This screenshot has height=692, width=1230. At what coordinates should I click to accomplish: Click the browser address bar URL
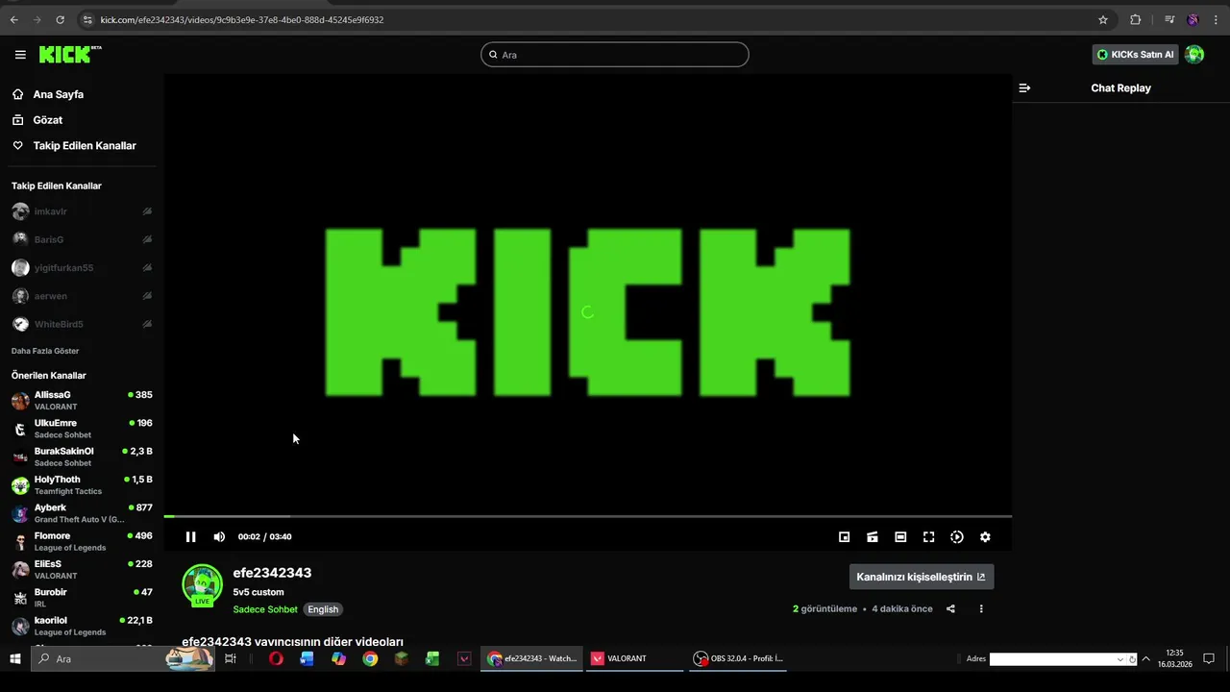[242, 19]
